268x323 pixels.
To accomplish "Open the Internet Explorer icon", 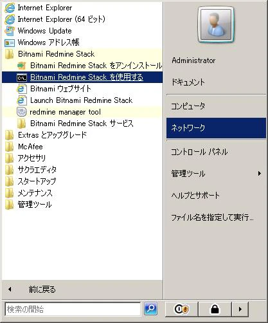I will point(10,8).
